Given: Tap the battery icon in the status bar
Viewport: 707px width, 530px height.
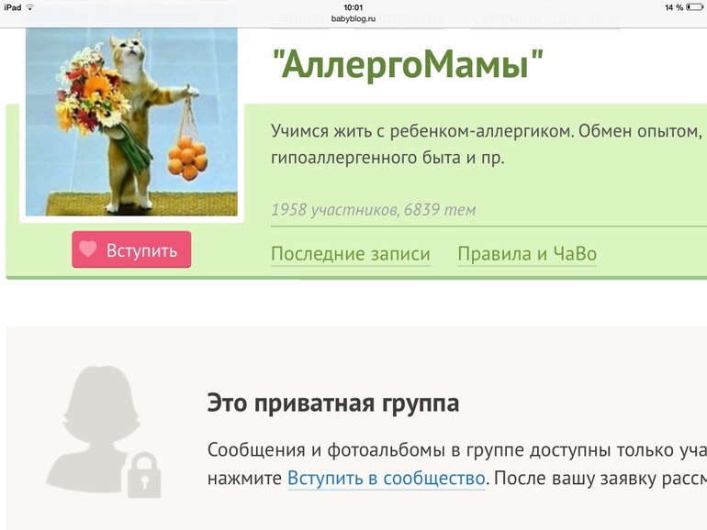Looking at the screenshot, I should coord(694,7).
